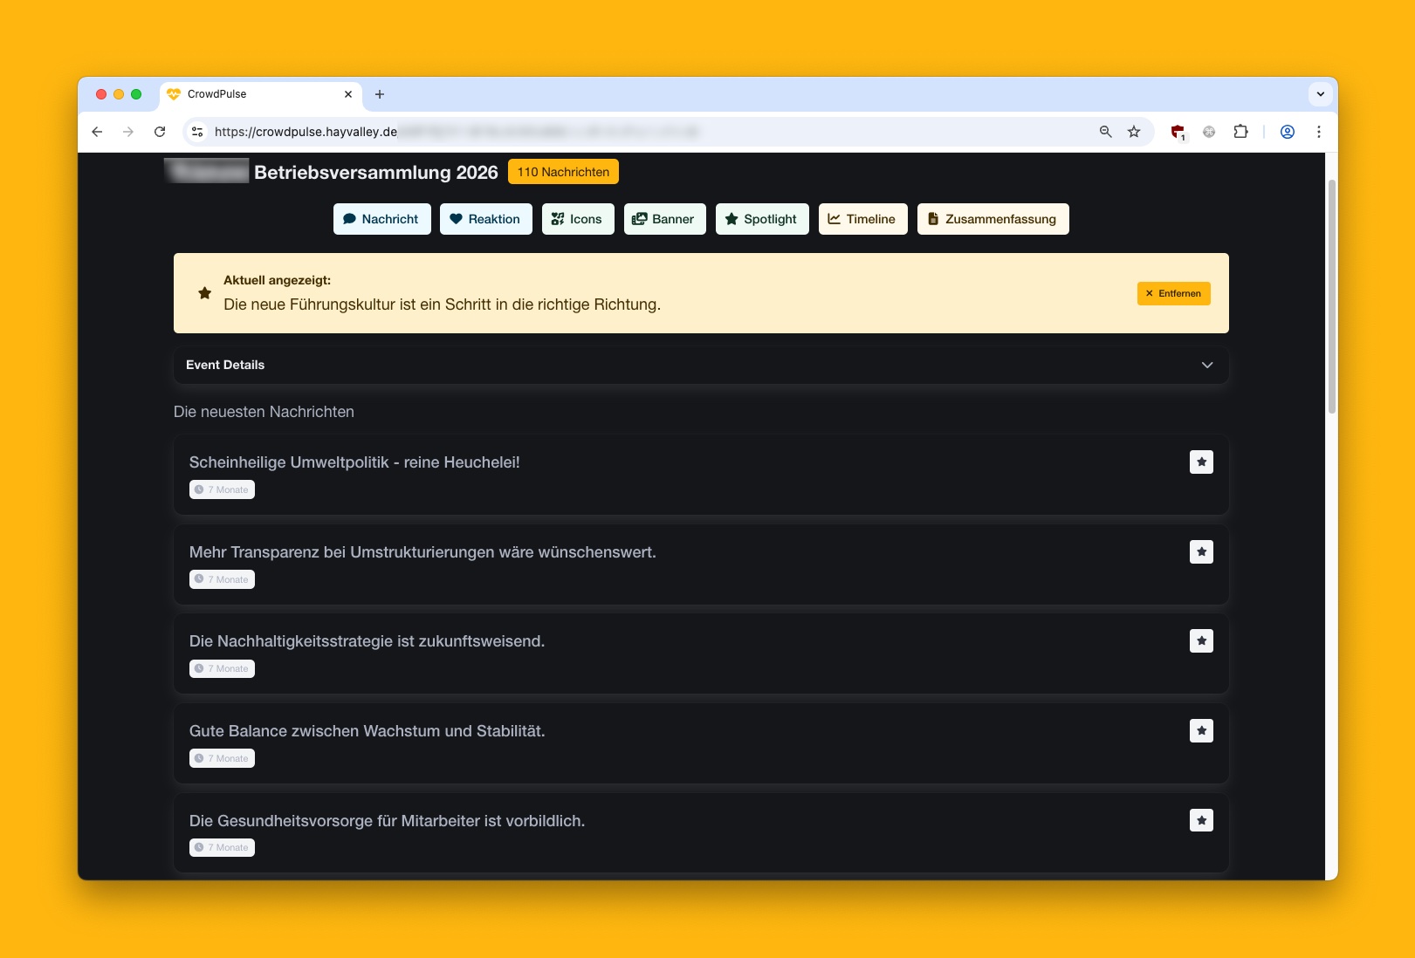Open the browser extensions puzzle icon
The image size is (1415, 958).
tap(1240, 132)
